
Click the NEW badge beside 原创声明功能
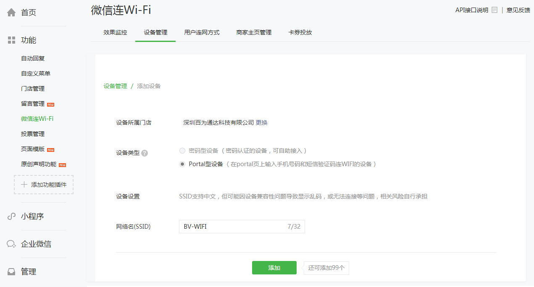pyautogui.click(x=62, y=164)
